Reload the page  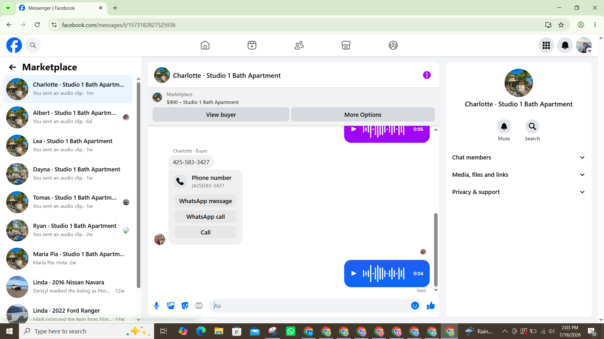[x=37, y=25]
